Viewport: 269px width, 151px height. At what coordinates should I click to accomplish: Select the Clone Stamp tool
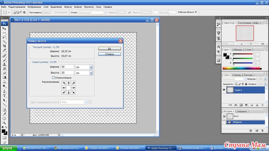point(4,65)
